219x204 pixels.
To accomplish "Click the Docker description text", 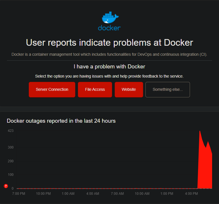I will (109, 54).
